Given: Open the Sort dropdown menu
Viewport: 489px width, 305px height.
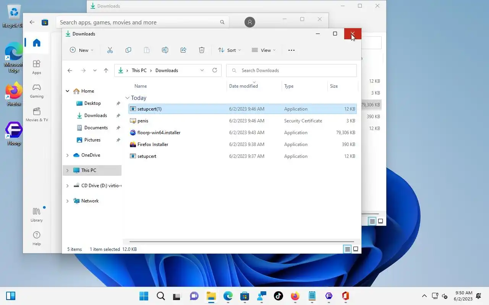Looking at the screenshot, I should (x=229, y=50).
